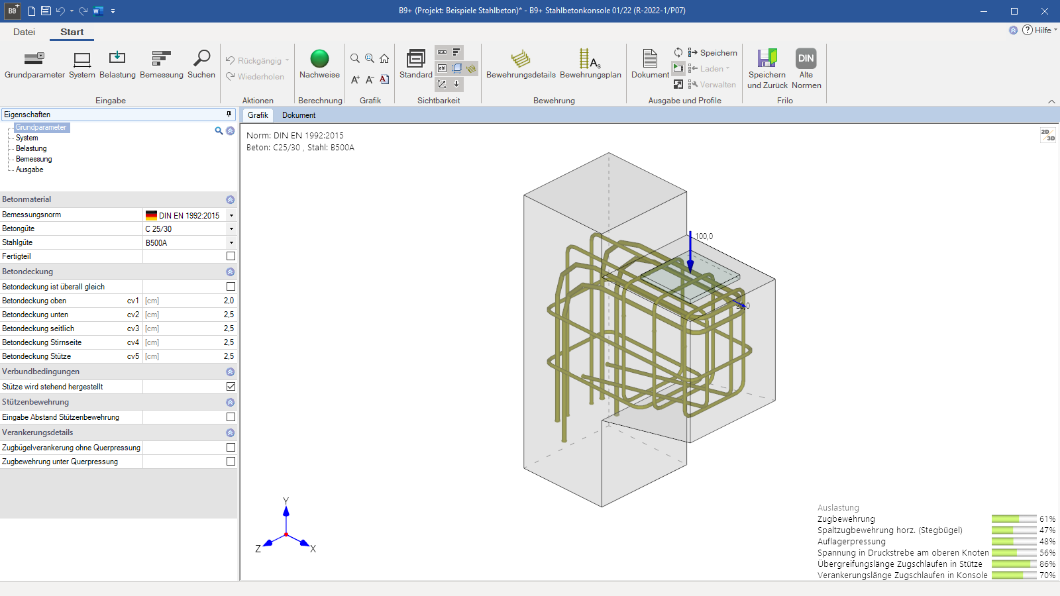Select Start ribbon tab
This screenshot has height=596, width=1060.
[72, 32]
